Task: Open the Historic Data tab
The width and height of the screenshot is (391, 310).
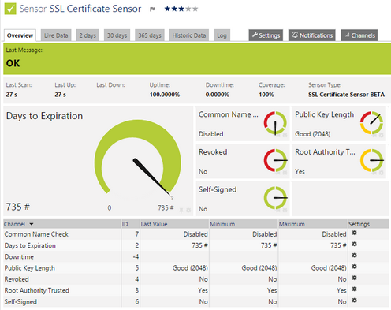Action: click(189, 35)
